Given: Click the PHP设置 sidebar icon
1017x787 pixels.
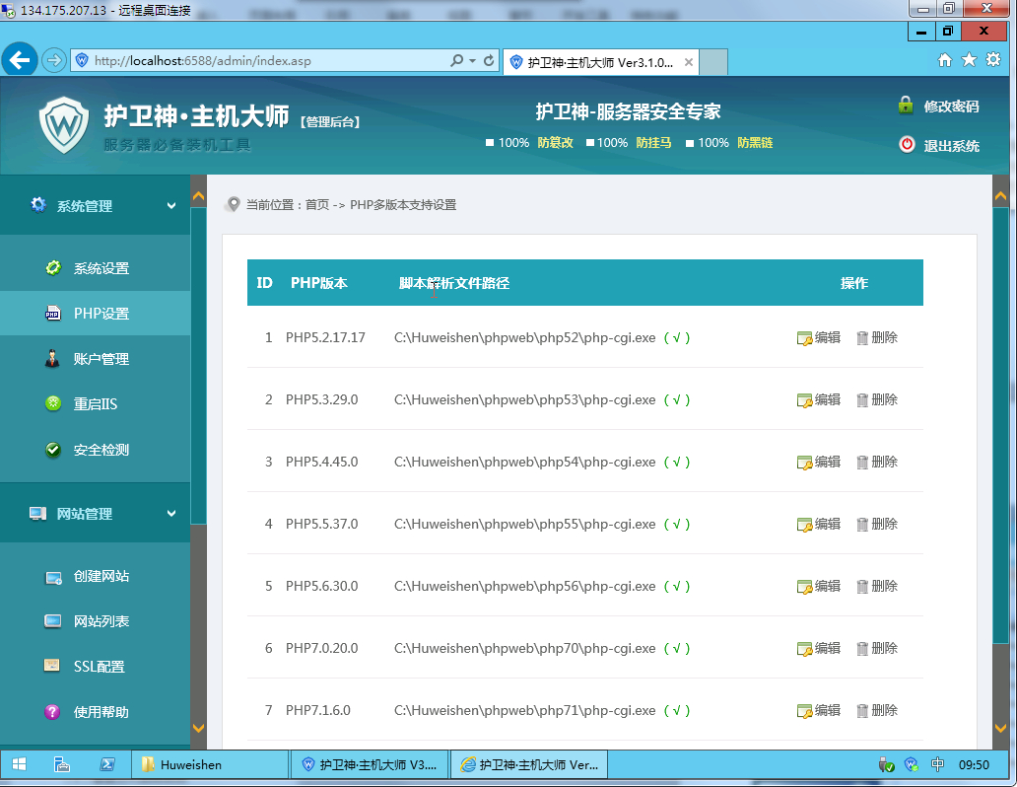Looking at the screenshot, I should (52, 314).
